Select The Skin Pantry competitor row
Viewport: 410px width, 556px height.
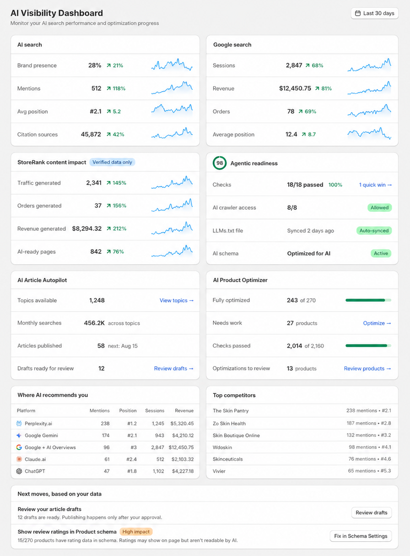click(x=302, y=411)
